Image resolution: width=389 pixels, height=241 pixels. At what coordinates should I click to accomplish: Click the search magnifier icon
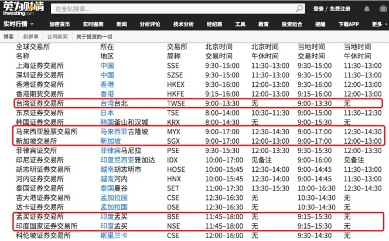pyautogui.click(x=299, y=8)
